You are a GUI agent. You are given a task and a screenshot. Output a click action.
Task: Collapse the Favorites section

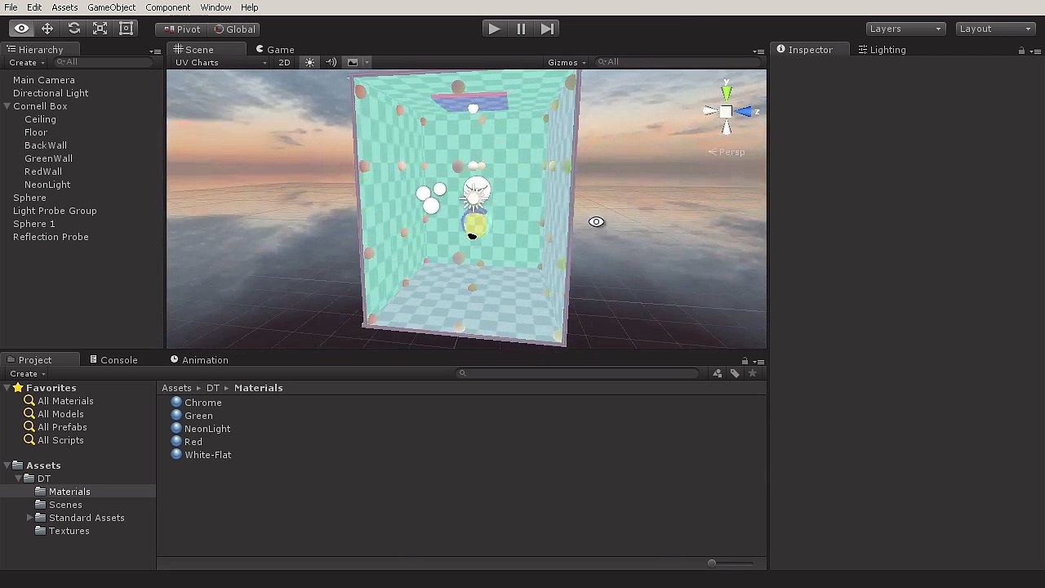point(7,388)
